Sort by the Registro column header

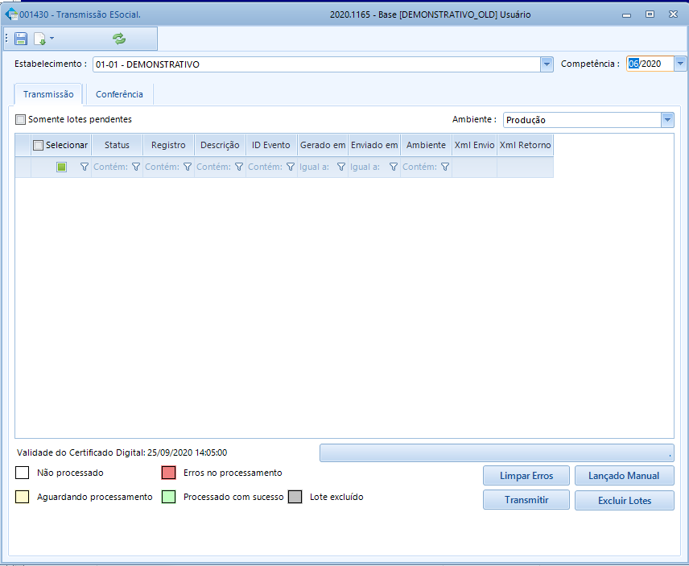pos(168,145)
